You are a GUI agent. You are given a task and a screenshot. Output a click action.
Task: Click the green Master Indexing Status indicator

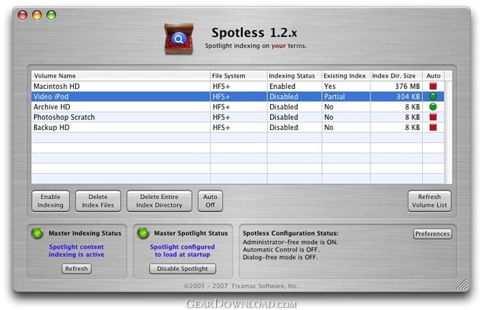[36, 233]
